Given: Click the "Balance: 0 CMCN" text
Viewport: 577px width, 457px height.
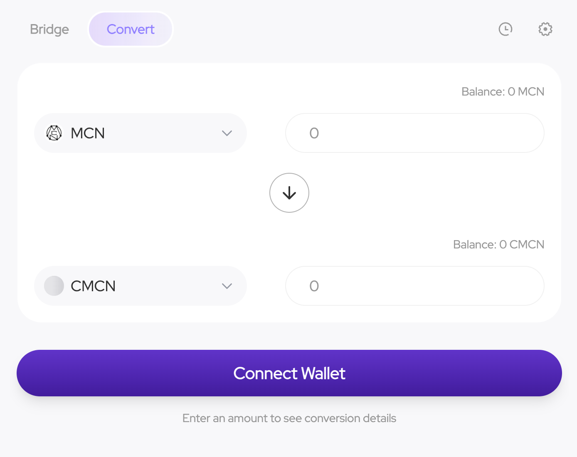Looking at the screenshot, I should coord(498,244).
